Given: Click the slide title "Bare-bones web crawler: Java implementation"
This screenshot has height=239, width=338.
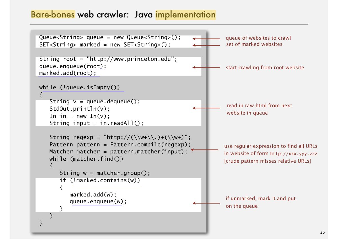Looking at the screenshot, I should click(x=123, y=14).
